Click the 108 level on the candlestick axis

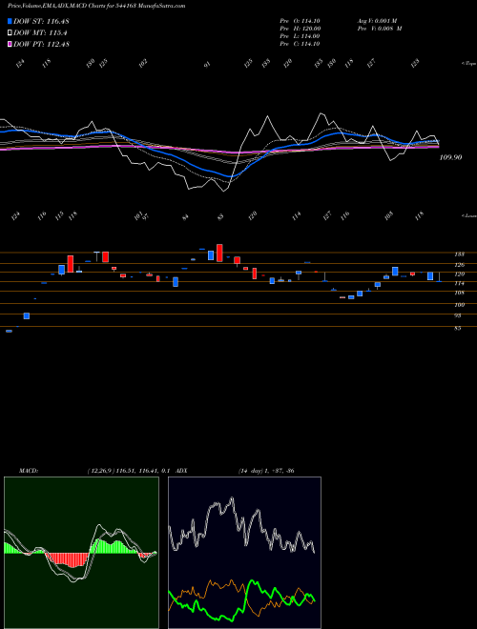(x=459, y=293)
